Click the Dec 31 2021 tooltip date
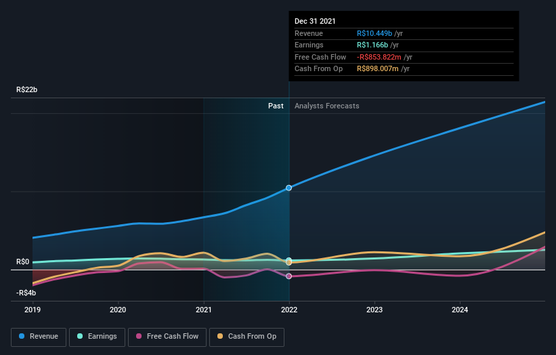Image resolution: width=556 pixels, height=355 pixels. point(315,21)
